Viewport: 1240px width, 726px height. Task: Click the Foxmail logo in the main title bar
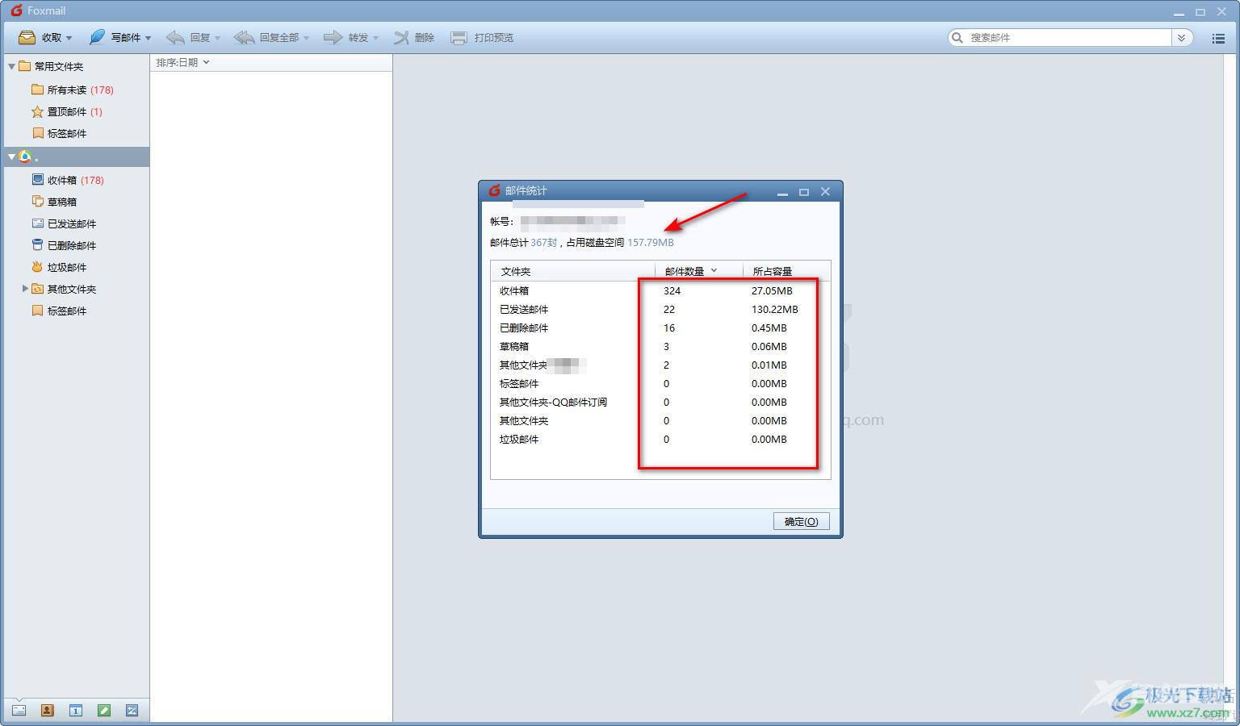(x=16, y=10)
